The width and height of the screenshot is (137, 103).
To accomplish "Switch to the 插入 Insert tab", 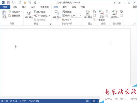I will [x=24, y=7].
